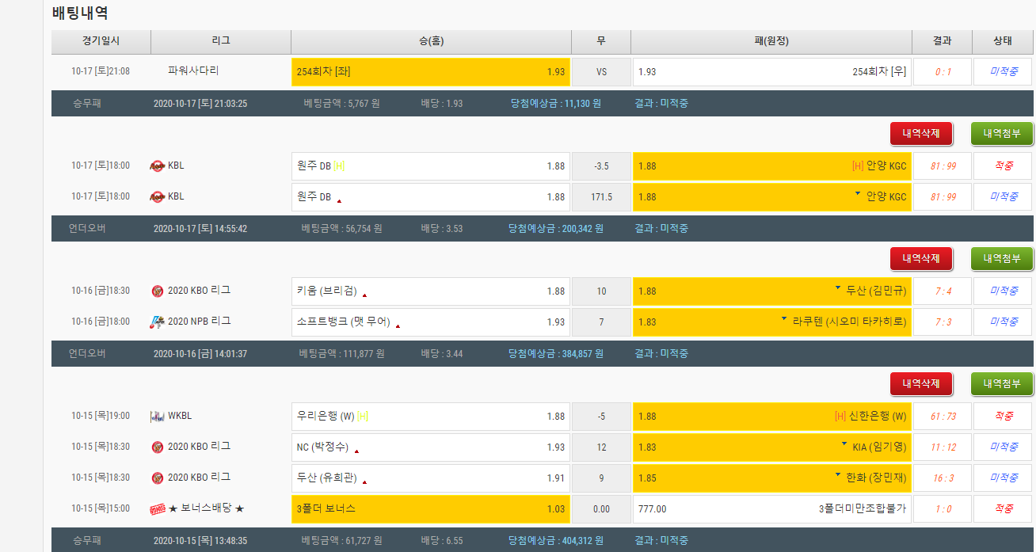The width and height of the screenshot is (1036, 552).
Task: Click the blue down arrow beside 두산 (김민규)
Action: point(838,288)
